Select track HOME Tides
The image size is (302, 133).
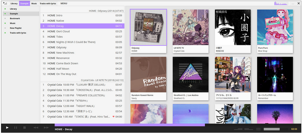coord(82,37)
